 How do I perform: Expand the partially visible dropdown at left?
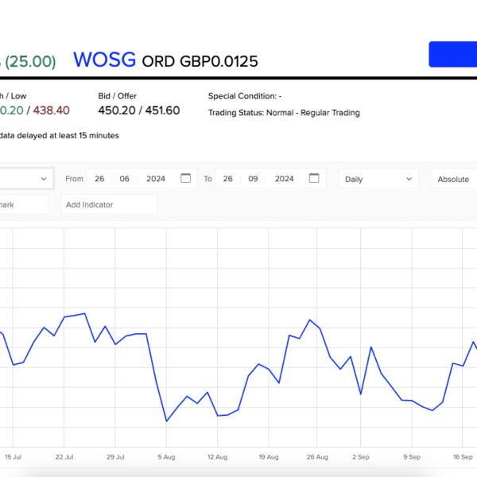pos(26,179)
